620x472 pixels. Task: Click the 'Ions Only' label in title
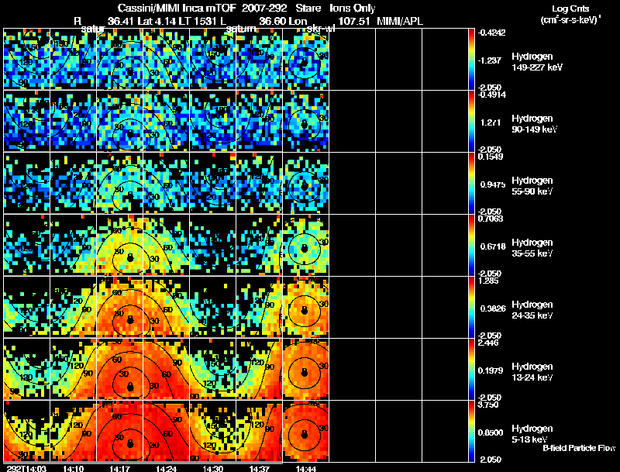[353, 9]
